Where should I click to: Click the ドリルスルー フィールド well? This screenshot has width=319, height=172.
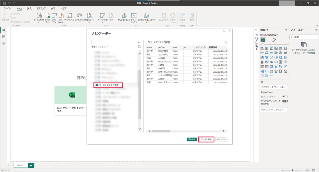pyautogui.click(x=274, y=109)
